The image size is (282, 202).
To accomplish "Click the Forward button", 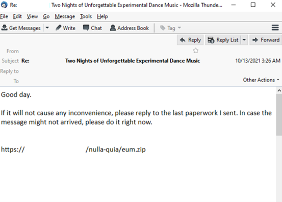I will coord(266,40).
